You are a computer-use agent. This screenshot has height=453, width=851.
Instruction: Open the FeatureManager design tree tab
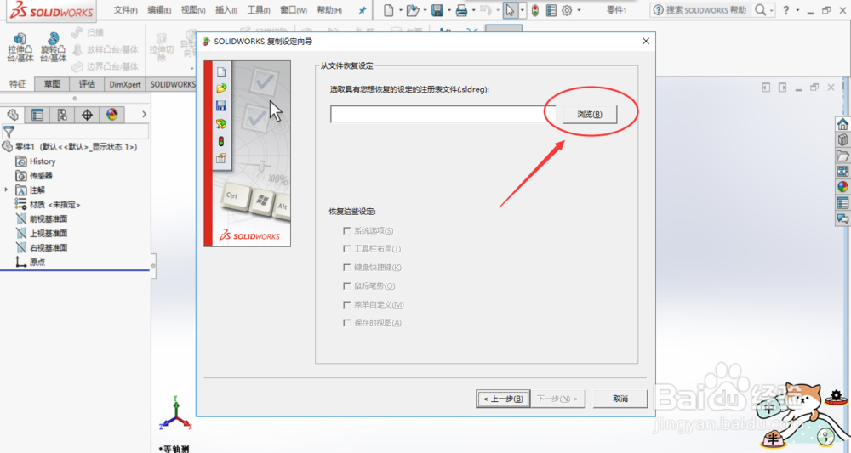(13, 115)
